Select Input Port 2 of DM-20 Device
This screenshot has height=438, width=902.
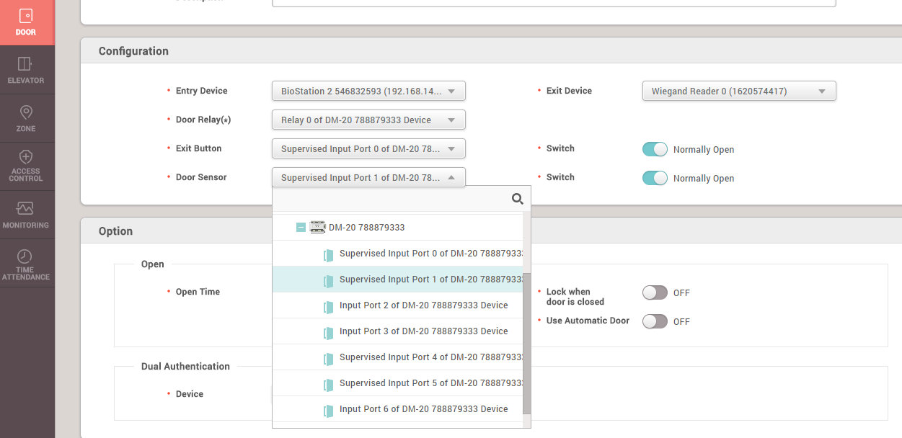pyautogui.click(x=423, y=305)
